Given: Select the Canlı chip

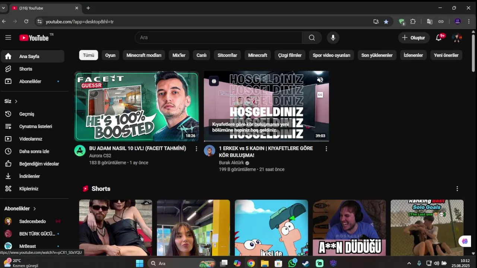Looking at the screenshot, I should click(x=202, y=55).
